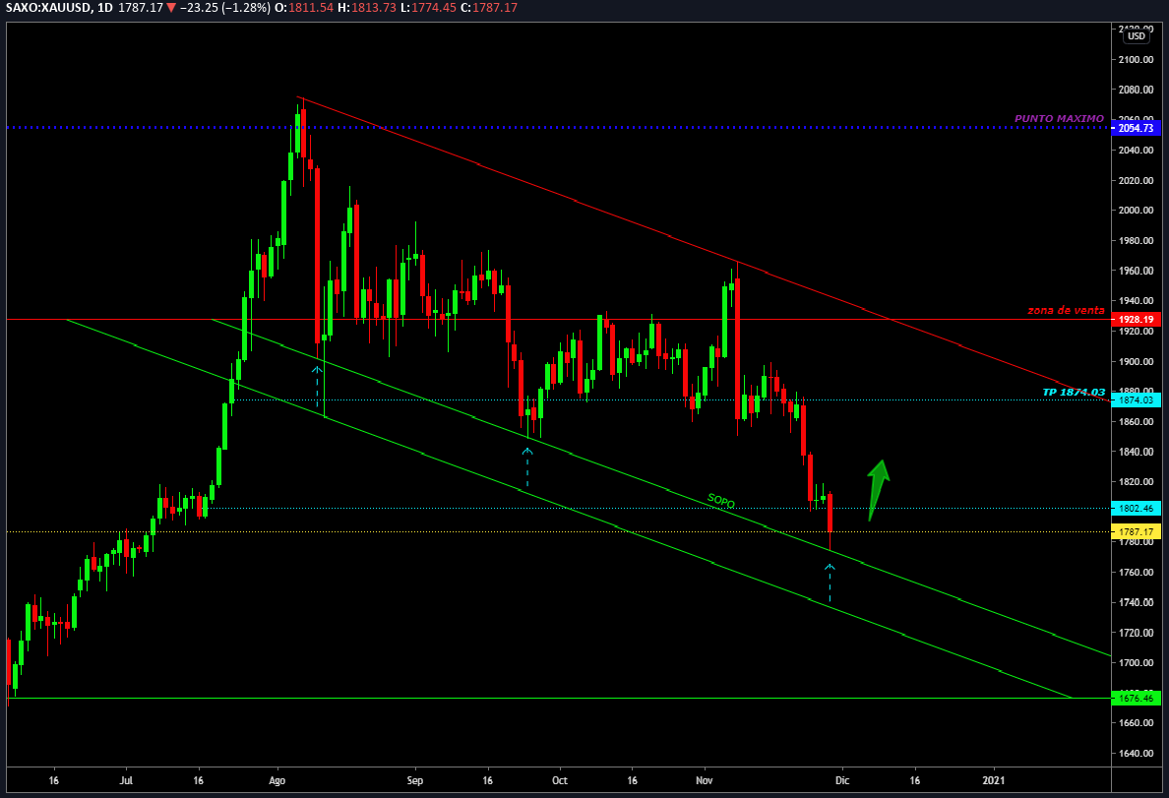Select the dashed blue arrow near early August
Screen dimensions: 1169x798
point(317,386)
